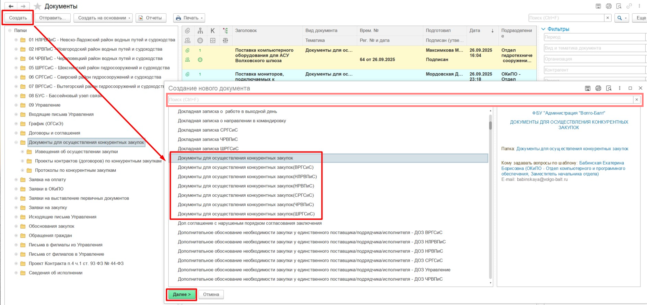Select Документы для осуществления конкурентных закупок(ВРГСиС)
Image resolution: width=647 pixels, height=305 pixels.
(x=246, y=167)
